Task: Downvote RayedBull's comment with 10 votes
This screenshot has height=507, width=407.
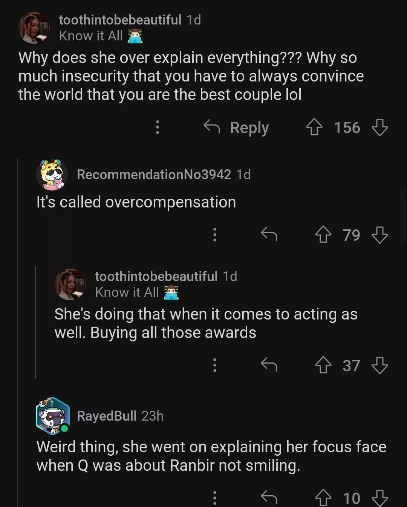Action: [379, 498]
